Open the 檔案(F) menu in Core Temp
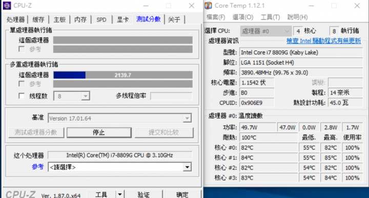This screenshot has width=369, height=198. click(x=216, y=17)
